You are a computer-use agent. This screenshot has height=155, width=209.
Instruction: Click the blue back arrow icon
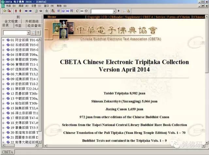(26, 11)
